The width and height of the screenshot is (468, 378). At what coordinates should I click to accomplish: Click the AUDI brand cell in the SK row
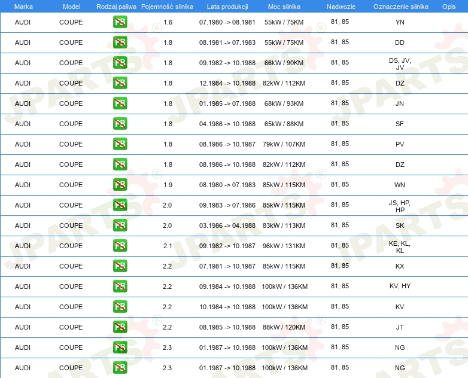point(23,225)
